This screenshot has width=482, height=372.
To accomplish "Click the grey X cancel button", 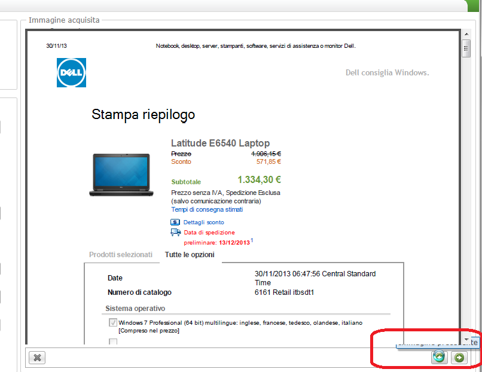I will [x=37, y=358].
